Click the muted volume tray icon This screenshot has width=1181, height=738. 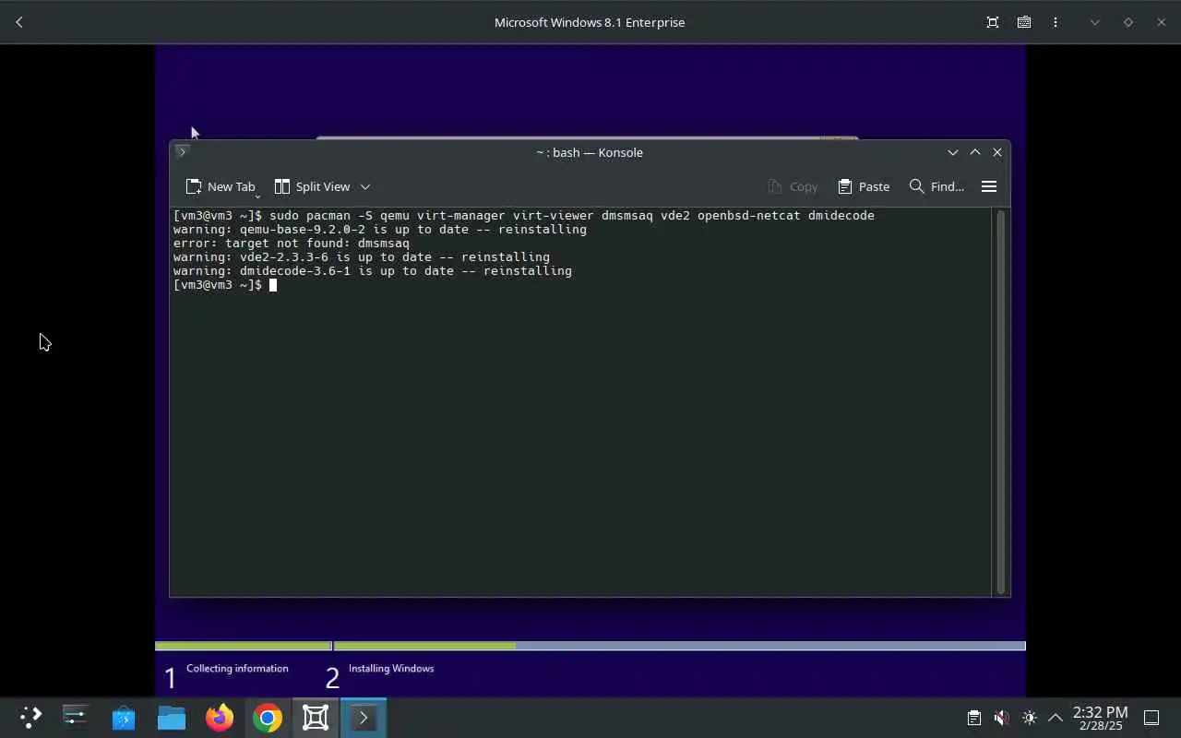pos(1001,718)
